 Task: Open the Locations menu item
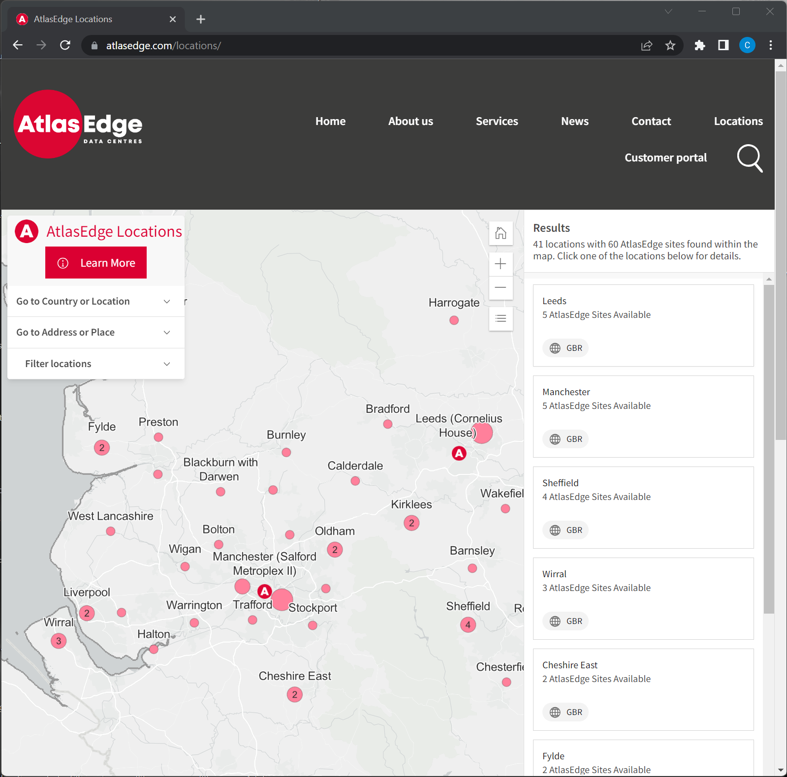point(738,121)
